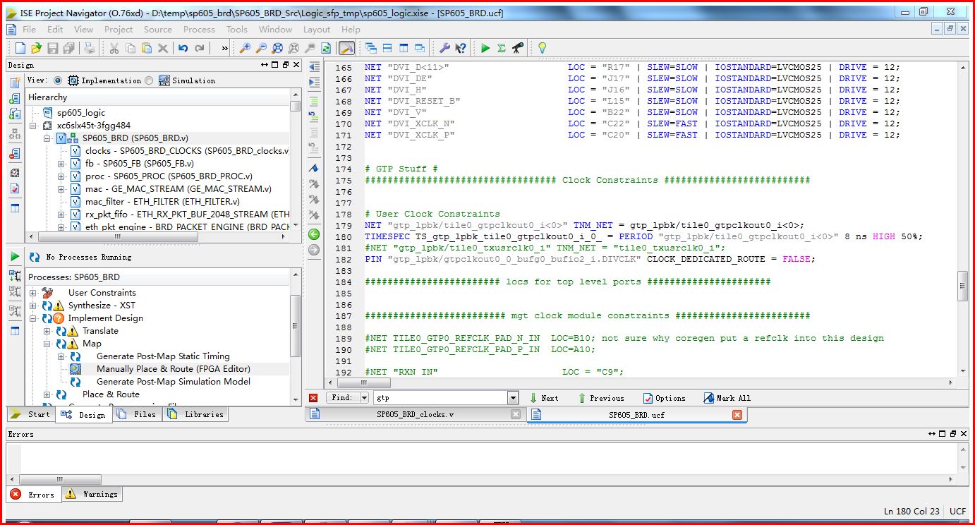Screen dimensions: 975x525
Task: Expand the mac - GE_MAC_STREAM node
Action: click(61, 189)
